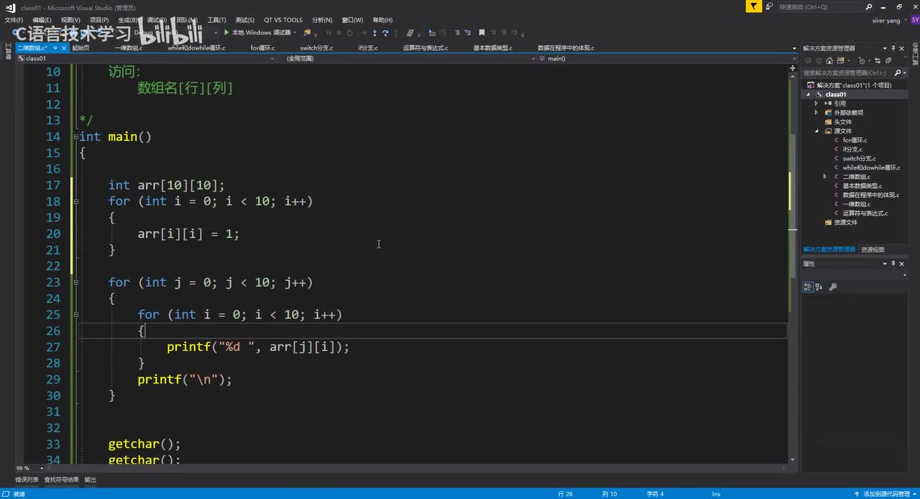Click the Step Into debug icon
This screenshot has width=920, height=499.
tap(374, 32)
